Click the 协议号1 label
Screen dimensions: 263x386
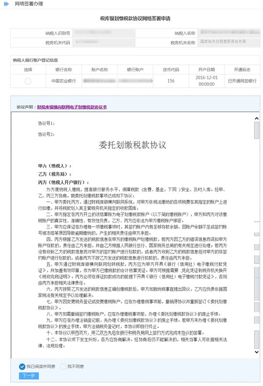click(46, 123)
